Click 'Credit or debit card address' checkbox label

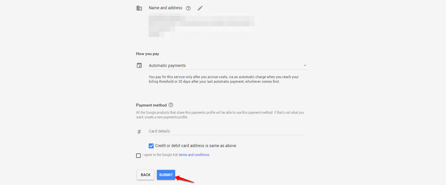click(196, 145)
